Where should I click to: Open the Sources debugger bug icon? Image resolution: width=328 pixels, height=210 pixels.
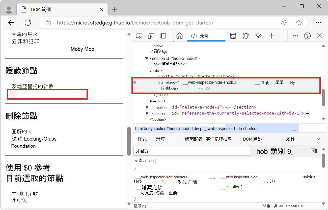point(246,36)
